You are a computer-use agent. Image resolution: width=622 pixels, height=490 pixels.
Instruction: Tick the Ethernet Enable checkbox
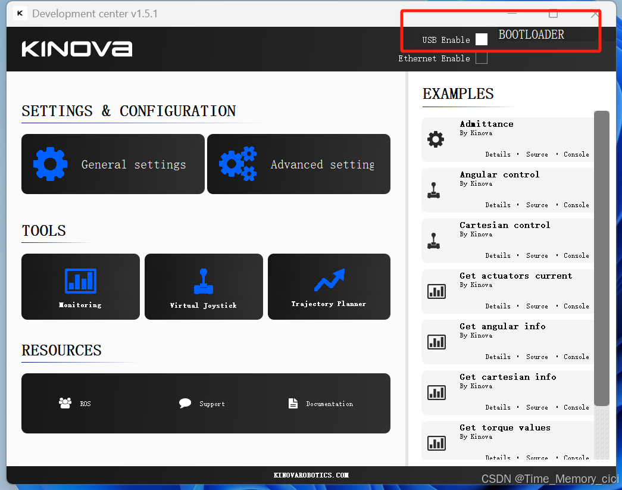point(481,58)
